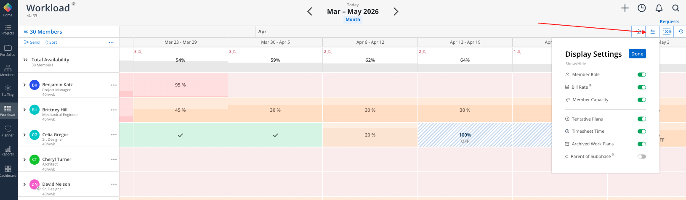Image resolution: width=686 pixels, height=200 pixels.
Task: Open the timer clock icon
Action: click(642, 8)
